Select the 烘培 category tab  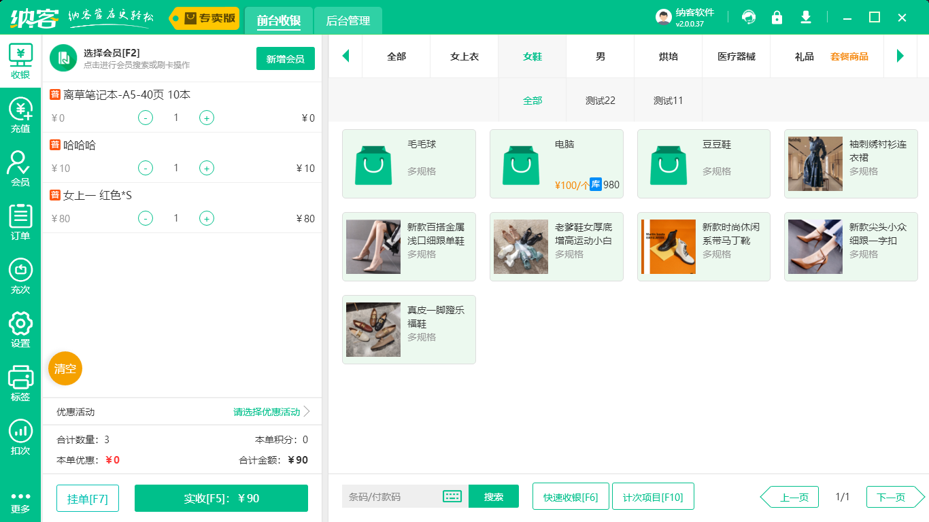click(x=669, y=56)
